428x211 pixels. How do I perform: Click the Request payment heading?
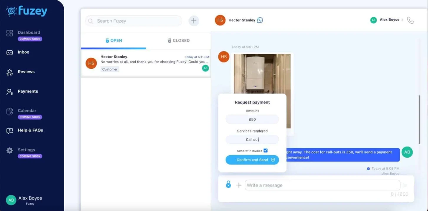tap(252, 102)
